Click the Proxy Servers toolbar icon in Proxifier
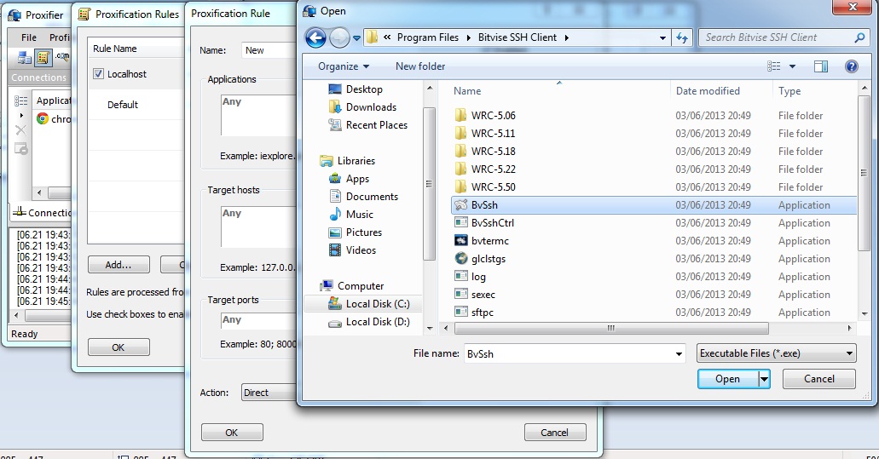The image size is (879, 459). (x=24, y=57)
